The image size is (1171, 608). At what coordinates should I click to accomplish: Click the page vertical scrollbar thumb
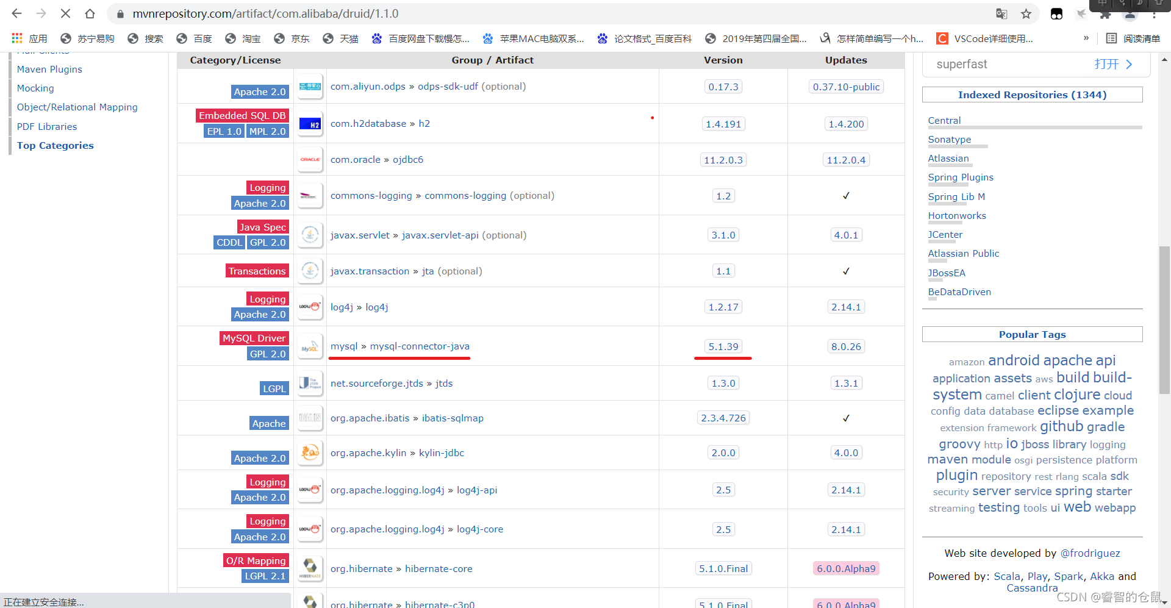(x=1164, y=320)
